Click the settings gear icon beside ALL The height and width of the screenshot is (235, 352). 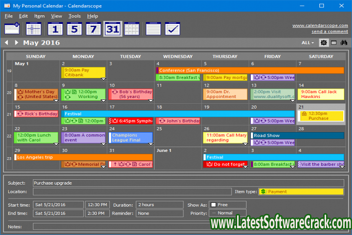(x=323, y=43)
